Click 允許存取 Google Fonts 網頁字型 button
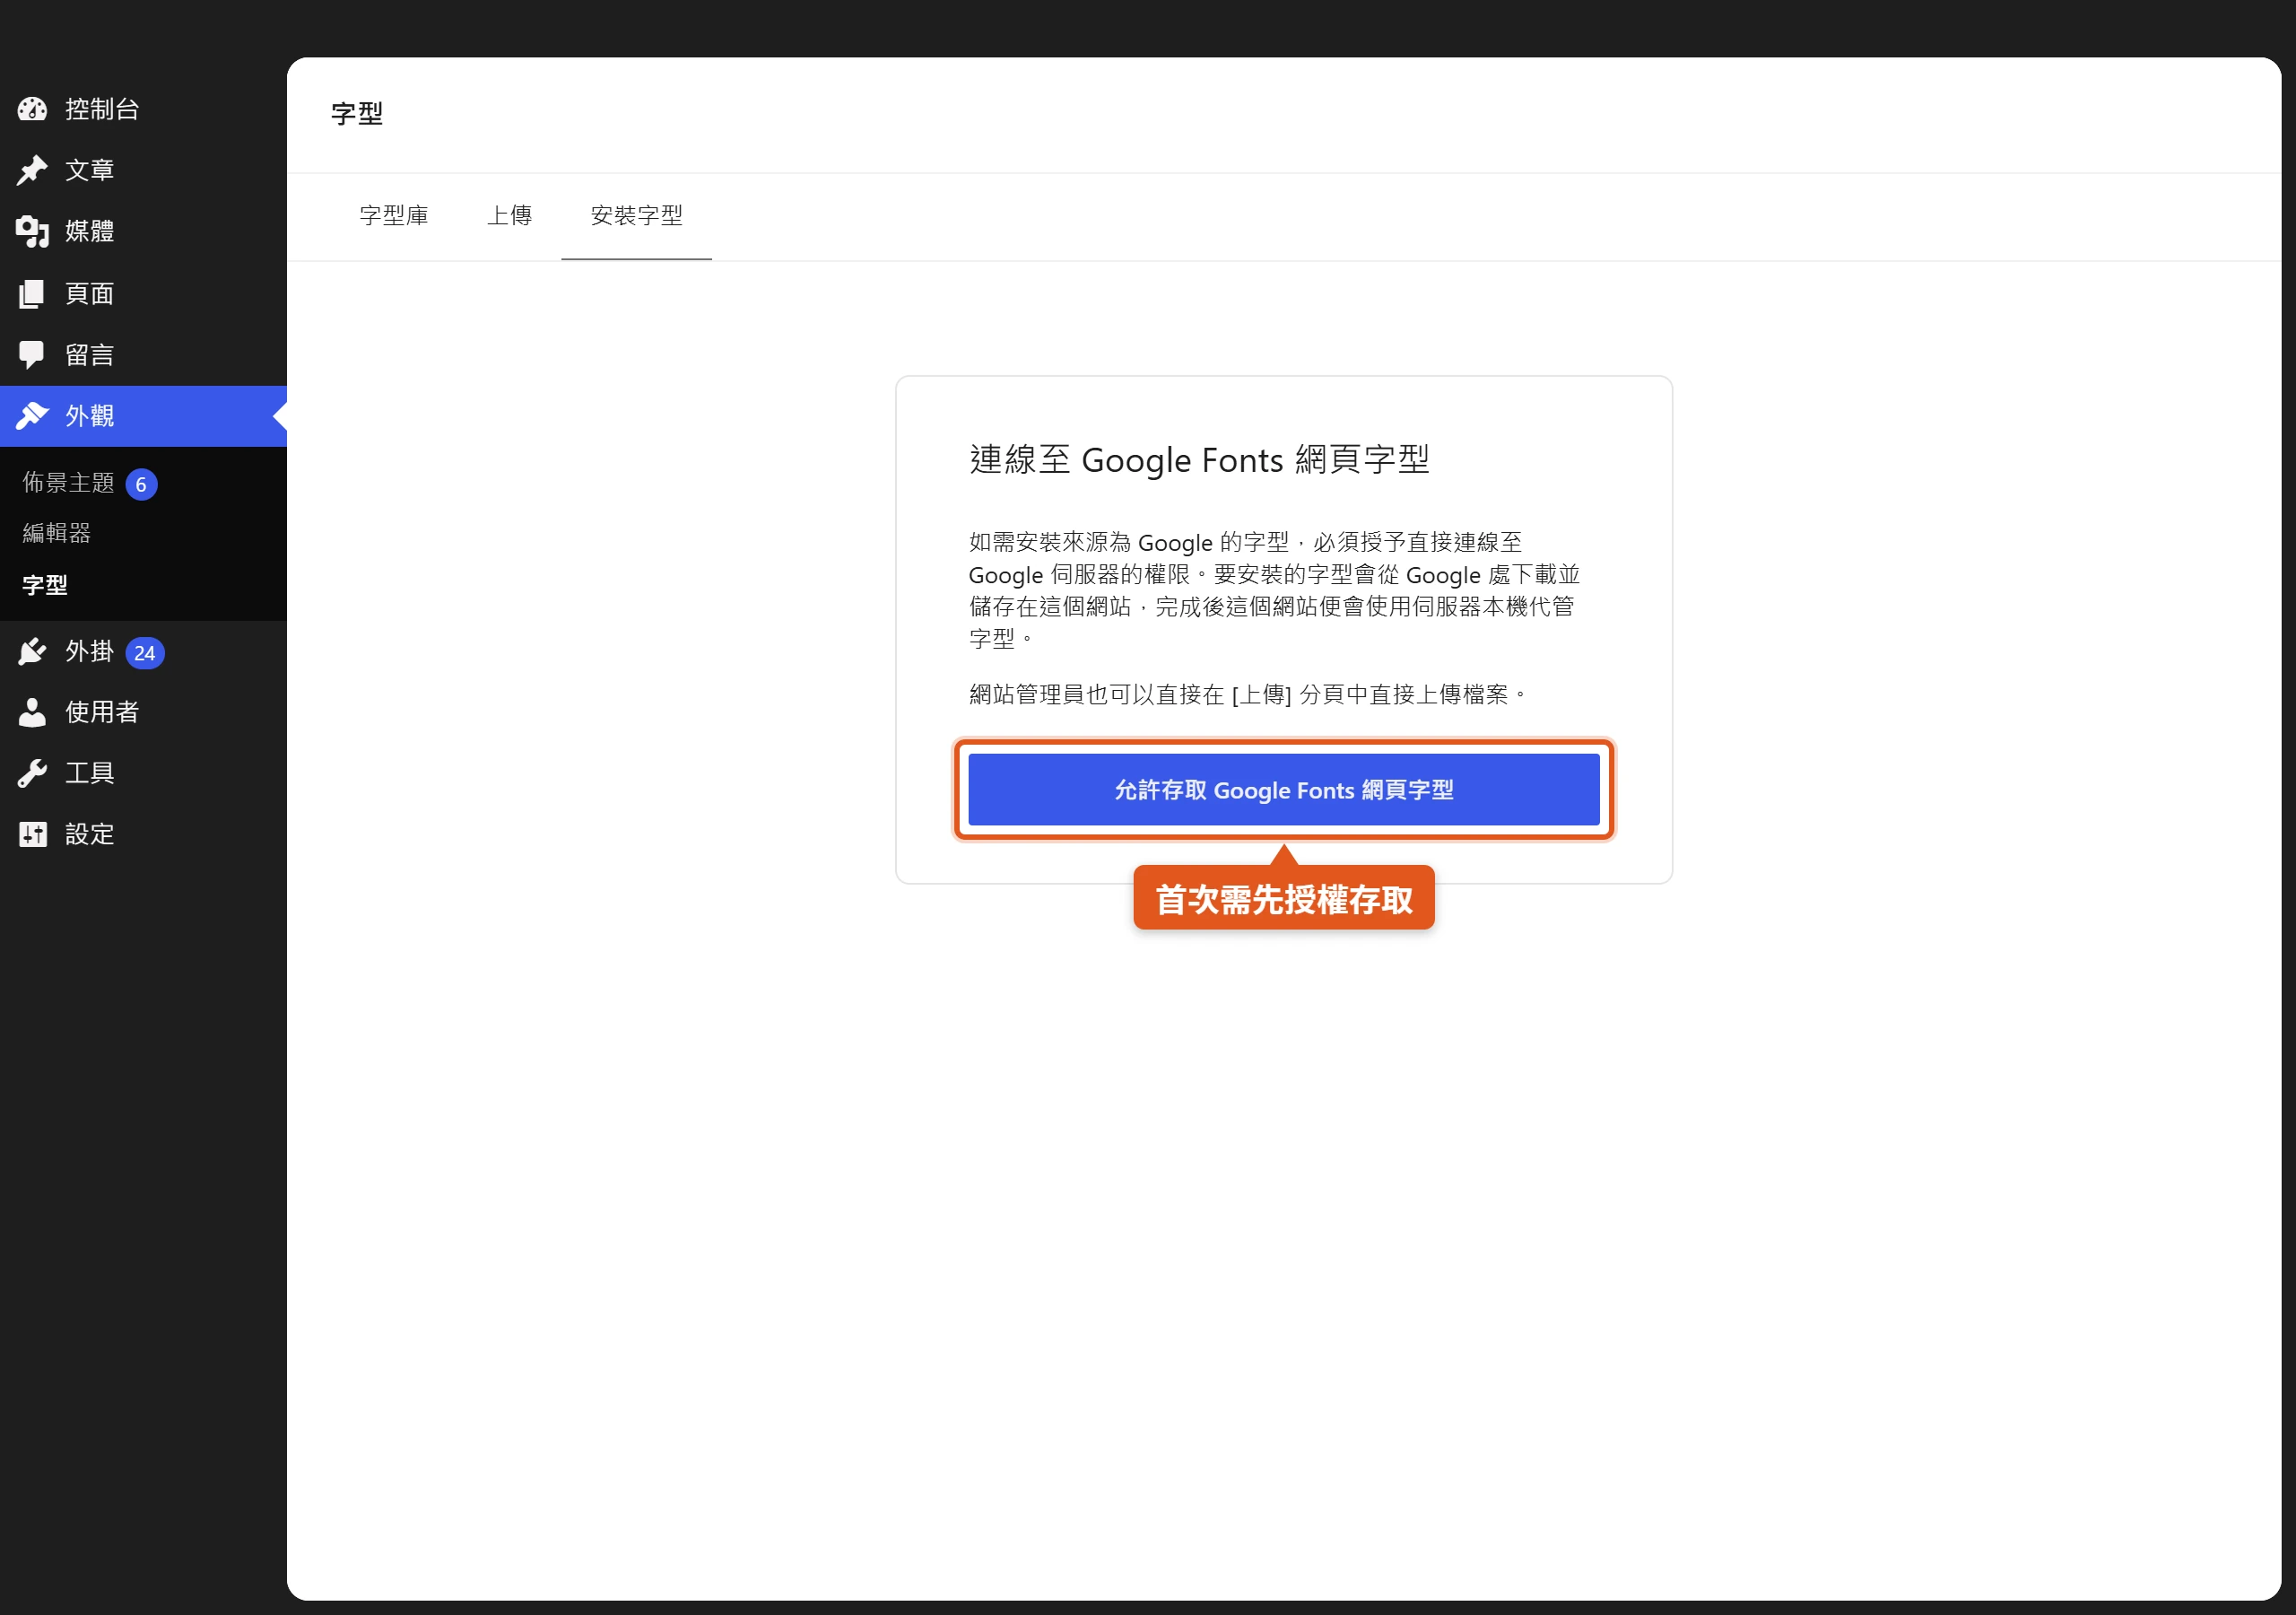The width and height of the screenshot is (2296, 1615). tap(1284, 790)
